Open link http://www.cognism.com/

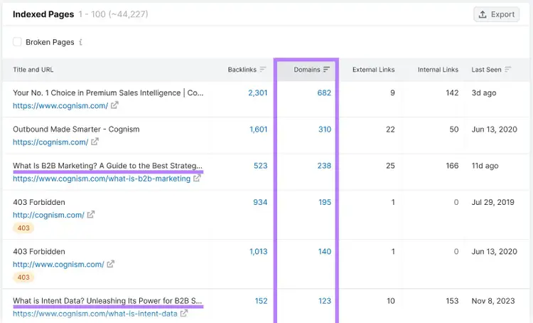point(58,265)
